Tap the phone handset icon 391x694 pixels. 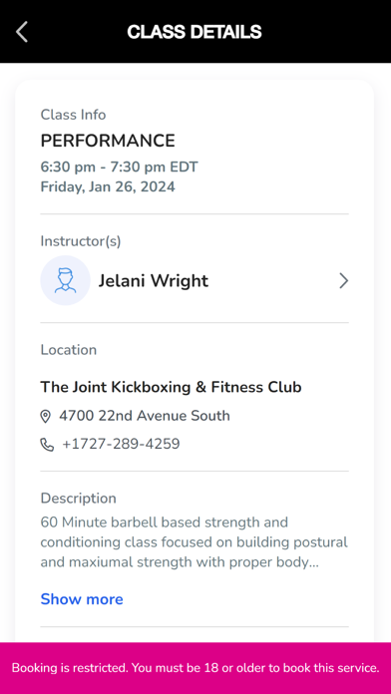[x=47, y=445]
